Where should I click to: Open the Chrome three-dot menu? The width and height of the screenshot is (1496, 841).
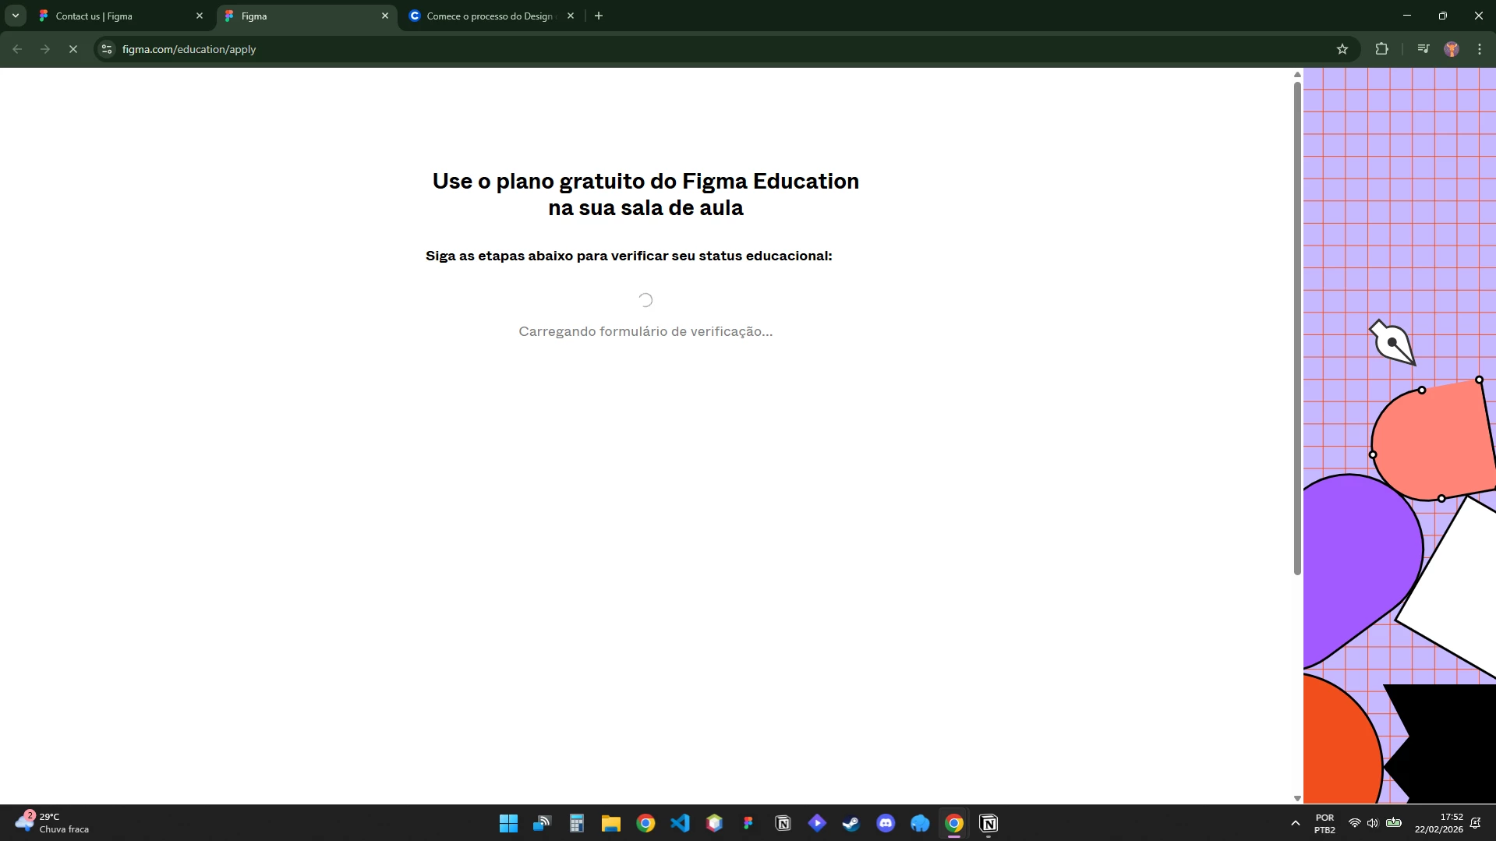pos(1480,49)
